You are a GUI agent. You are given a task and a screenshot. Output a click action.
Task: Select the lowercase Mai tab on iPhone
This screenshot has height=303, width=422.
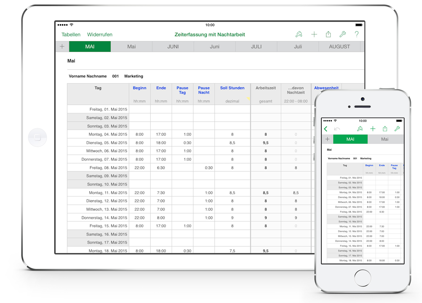tap(384, 139)
